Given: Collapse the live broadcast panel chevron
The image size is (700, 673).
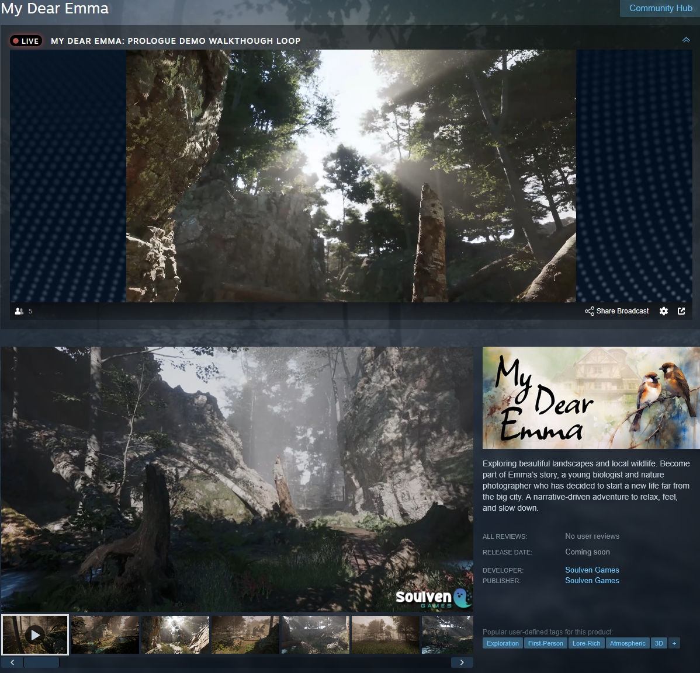Looking at the screenshot, I should coord(686,40).
